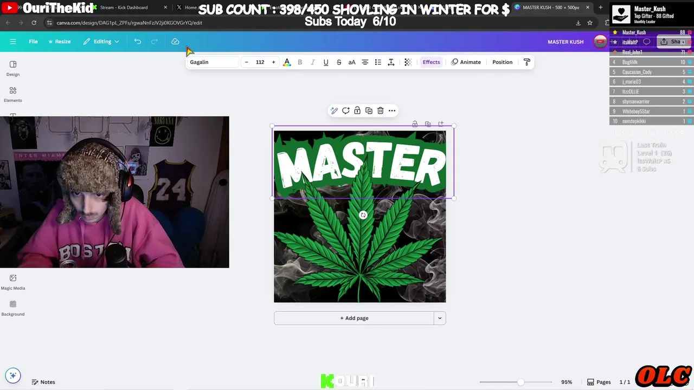The image size is (694, 390).
Task: Open the Notes panel
Action: click(43, 382)
